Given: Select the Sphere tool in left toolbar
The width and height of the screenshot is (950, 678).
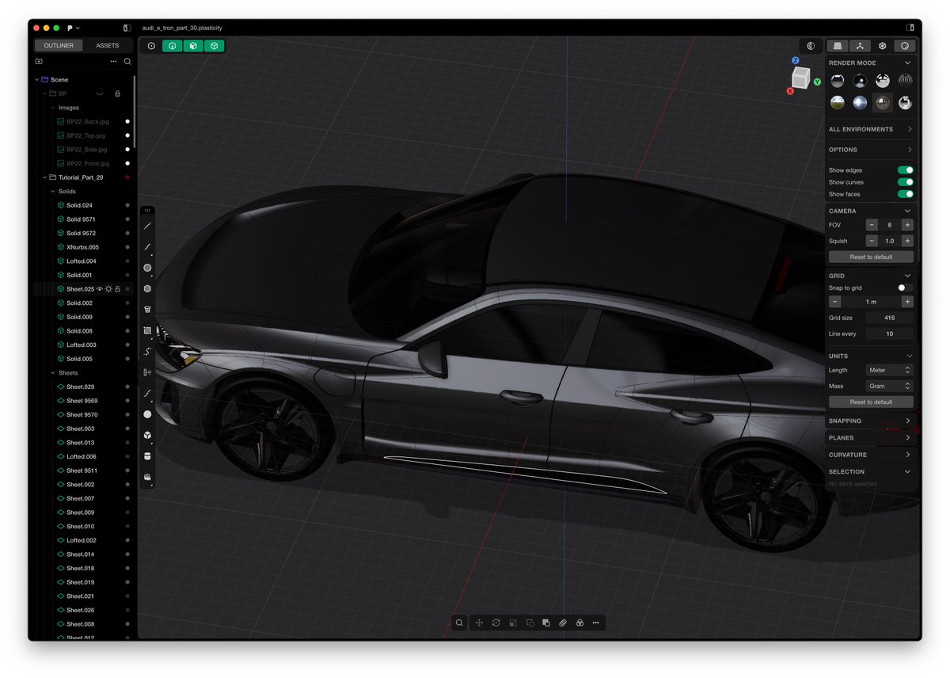Looking at the screenshot, I should [147, 414].
